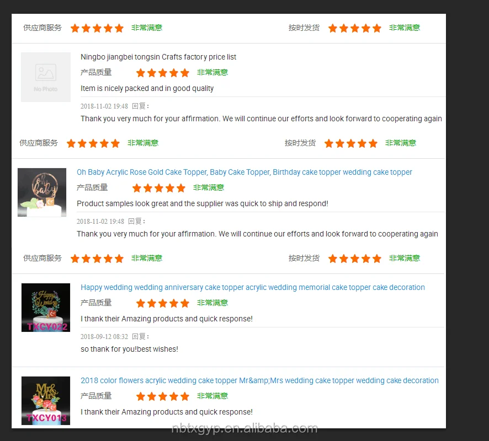Viewport: 489px width, 441px height.
Task: Click the nbtxgyp.en.alibaba.com watermark text
Action: coord(244,429)
